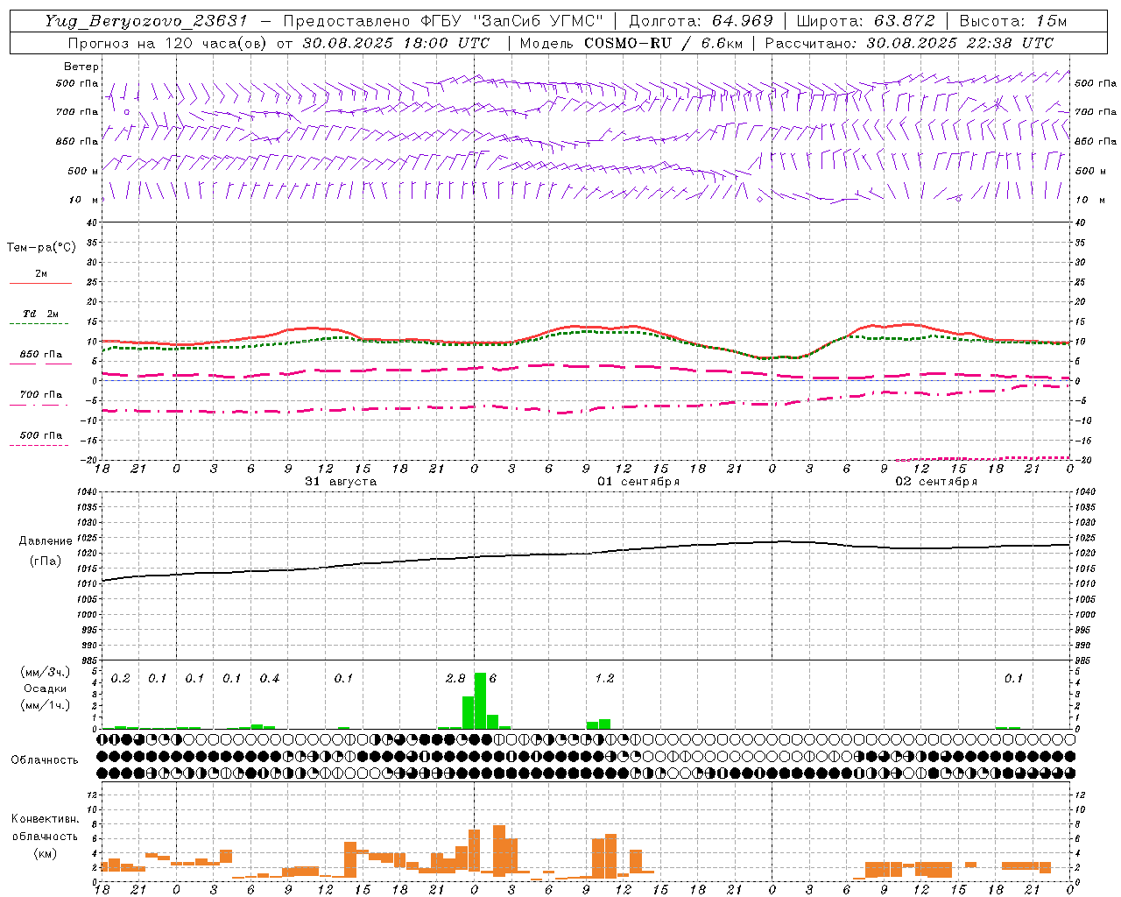Image resolution: width=1121 pixels, height=897 pixels.
Task: Click the 'Прогноз на 120 часа(ов)' forecast text
Action: [168, 43]
